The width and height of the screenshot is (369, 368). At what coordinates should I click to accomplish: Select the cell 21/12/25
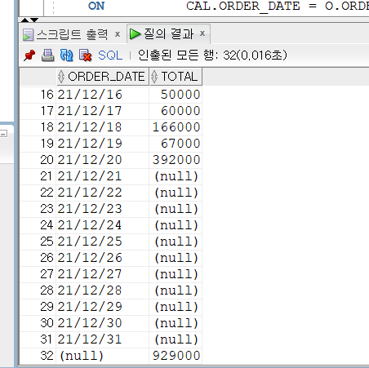coord(103,242)
